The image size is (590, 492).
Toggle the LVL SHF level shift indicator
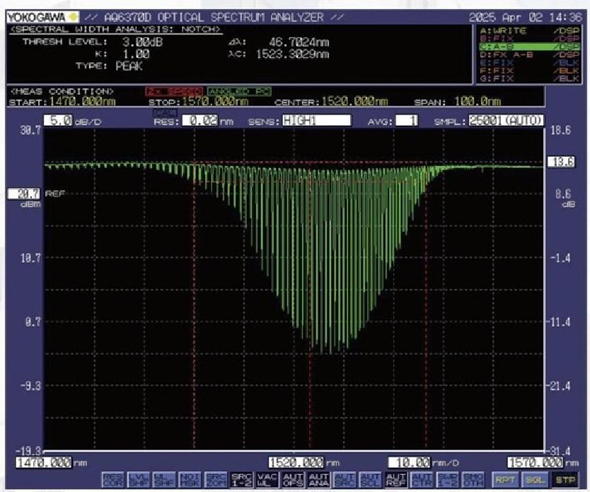point(139,480)
